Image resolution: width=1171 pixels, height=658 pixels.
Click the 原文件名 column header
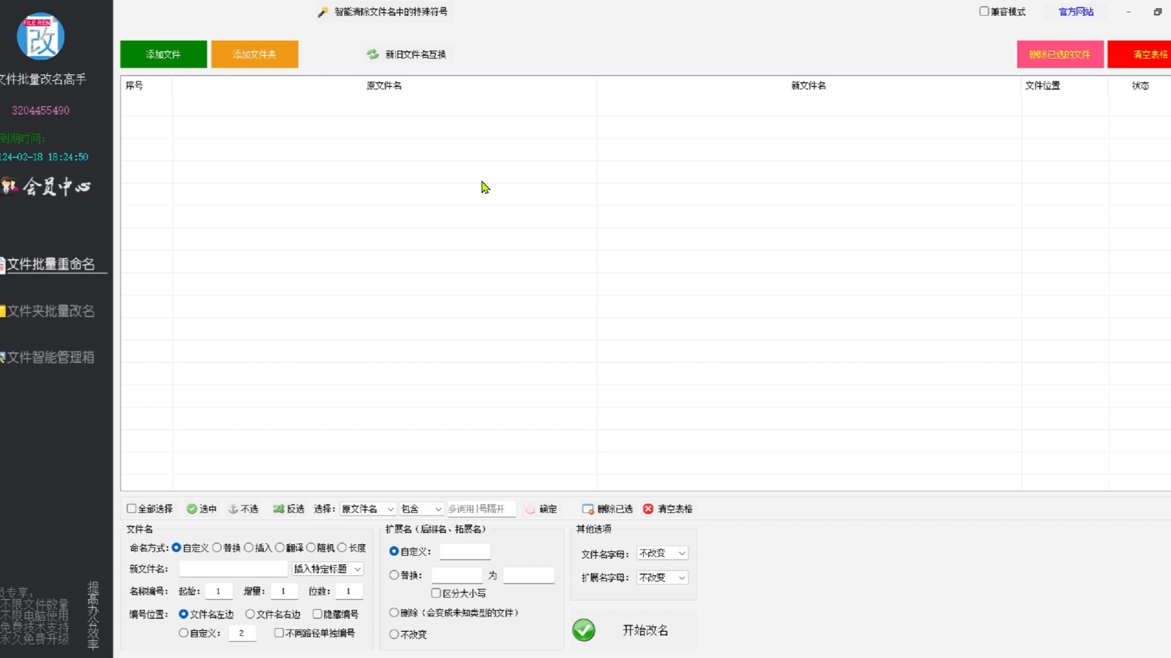pyautogui.click(x=384, y=85)
